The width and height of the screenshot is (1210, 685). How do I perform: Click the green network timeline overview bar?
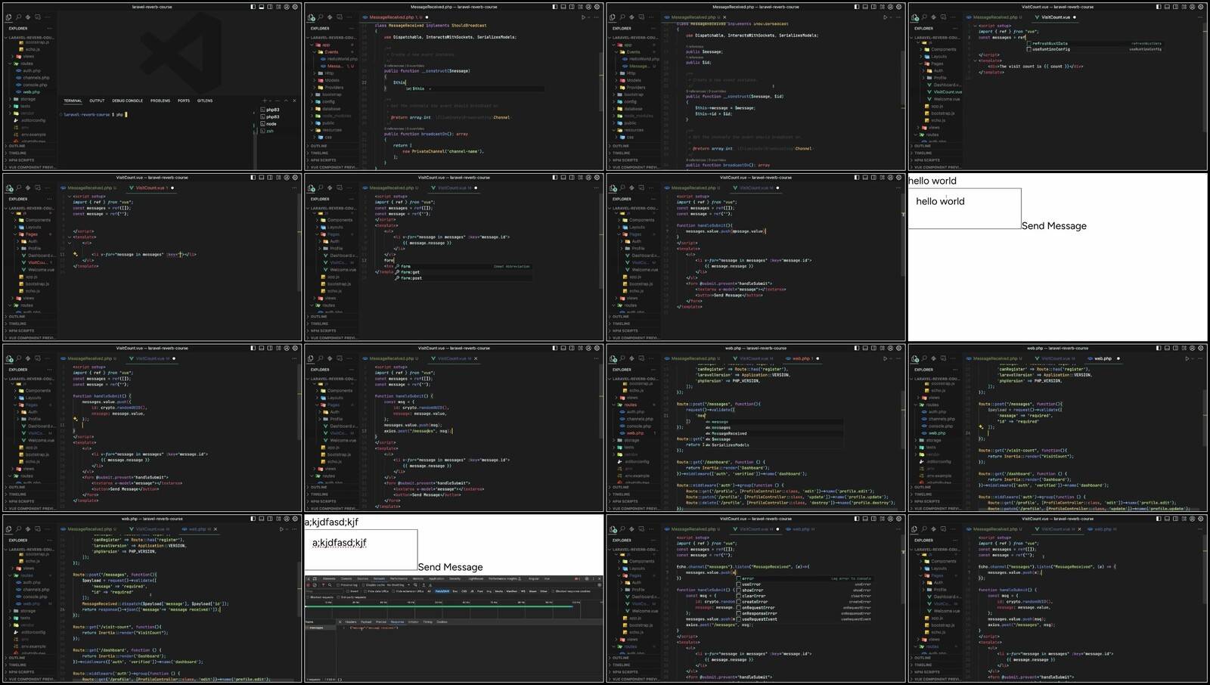(x=439, y=606)
